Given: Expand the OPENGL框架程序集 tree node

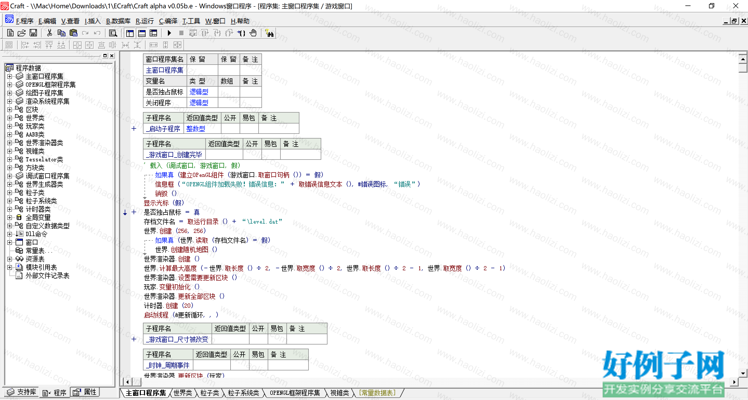Looking at the screenshot, I should tap(10, 85).
